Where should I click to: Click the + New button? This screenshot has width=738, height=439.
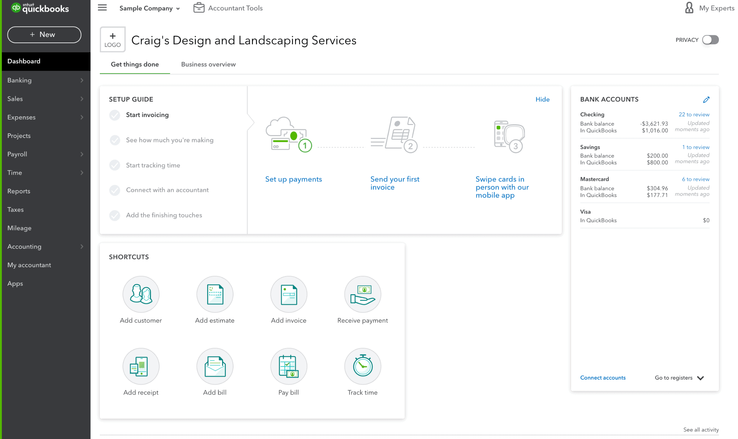44,35
